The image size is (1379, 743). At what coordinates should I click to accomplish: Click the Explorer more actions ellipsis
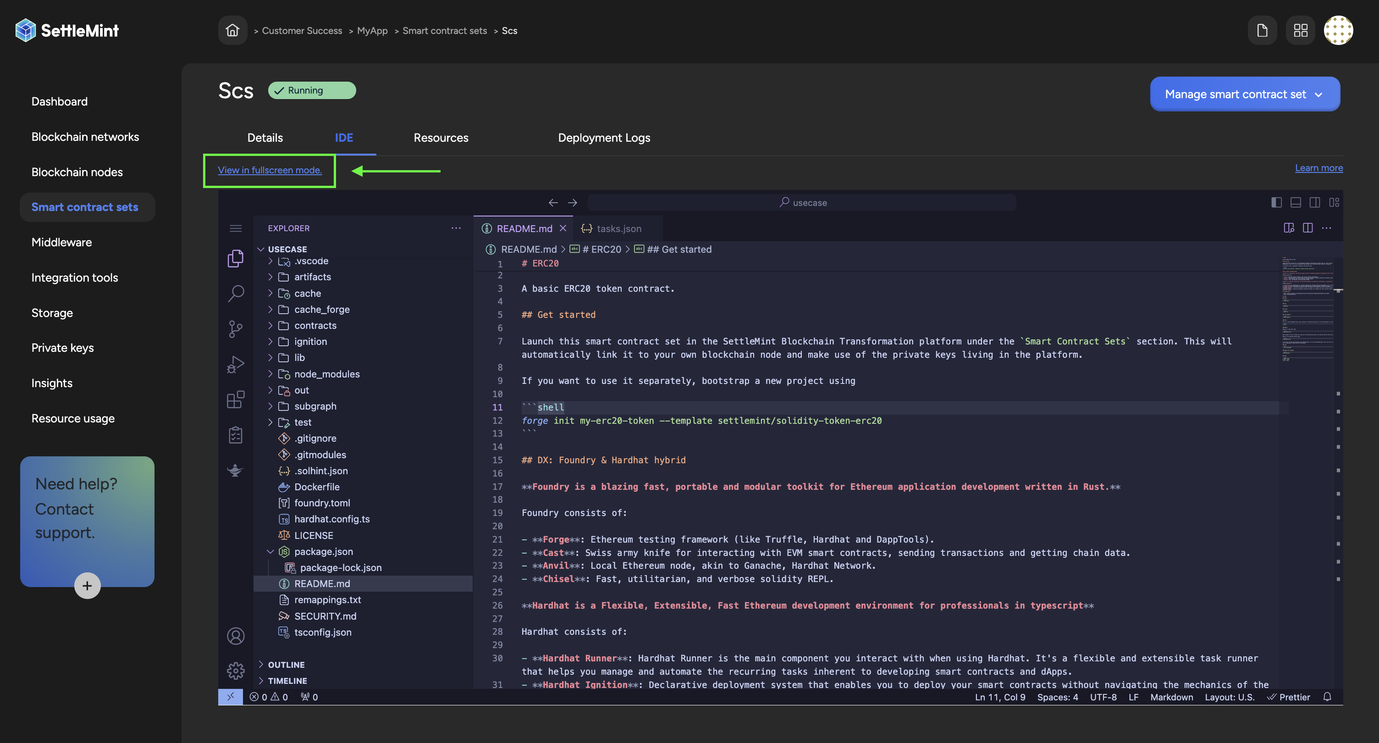456,227
